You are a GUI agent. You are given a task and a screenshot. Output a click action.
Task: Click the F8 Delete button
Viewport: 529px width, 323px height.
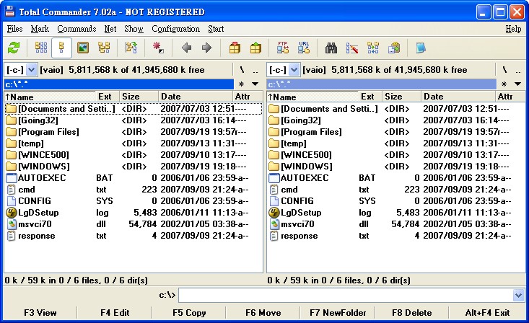412,313
